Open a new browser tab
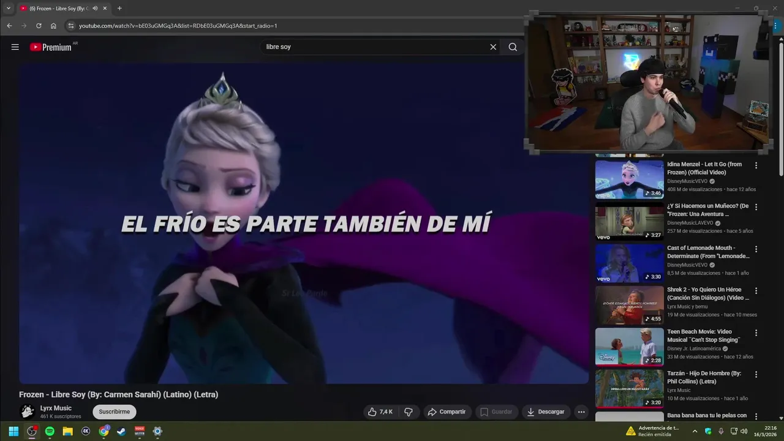This screenshot has width=784, height=441. (119, 9)
